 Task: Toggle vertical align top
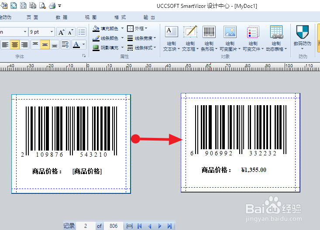(35, 45)
